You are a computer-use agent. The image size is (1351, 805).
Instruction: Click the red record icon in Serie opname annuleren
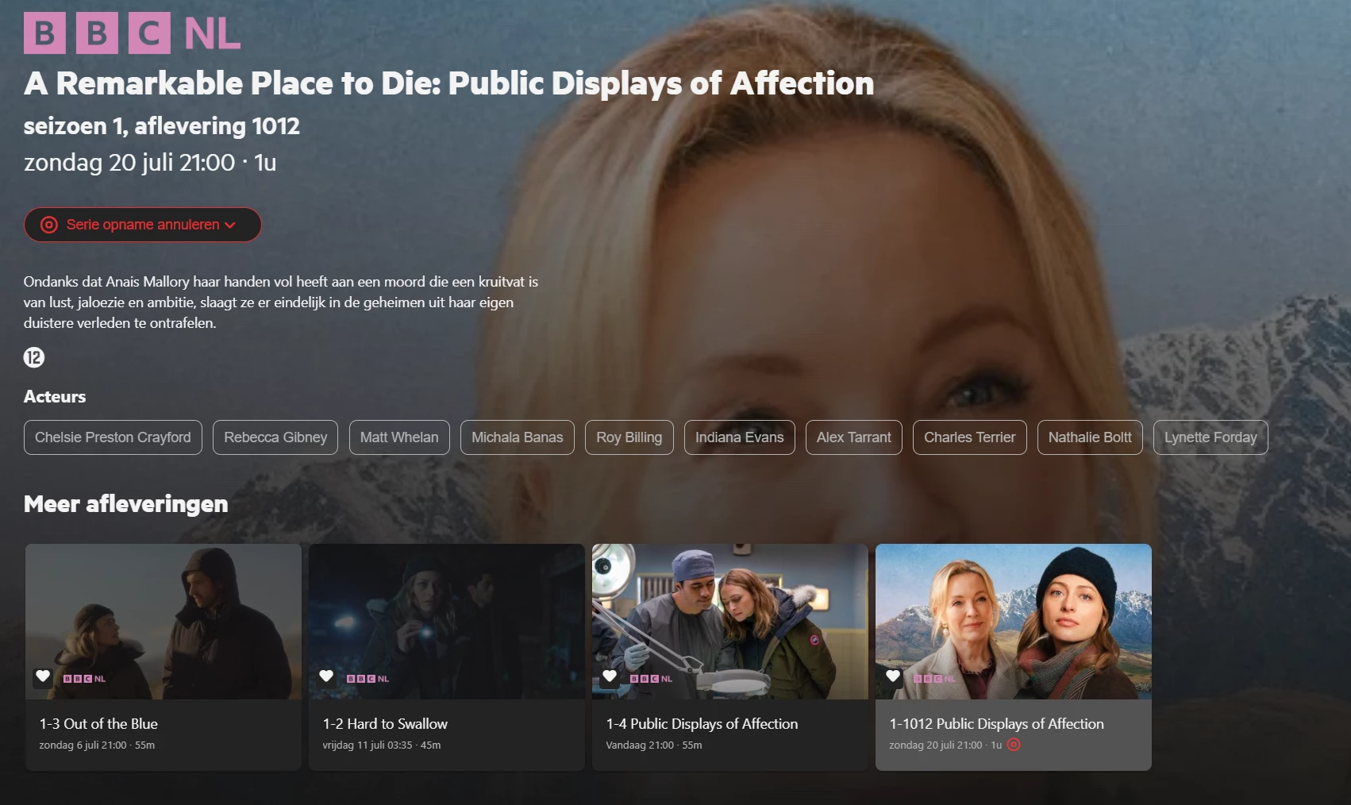point(49,225)
